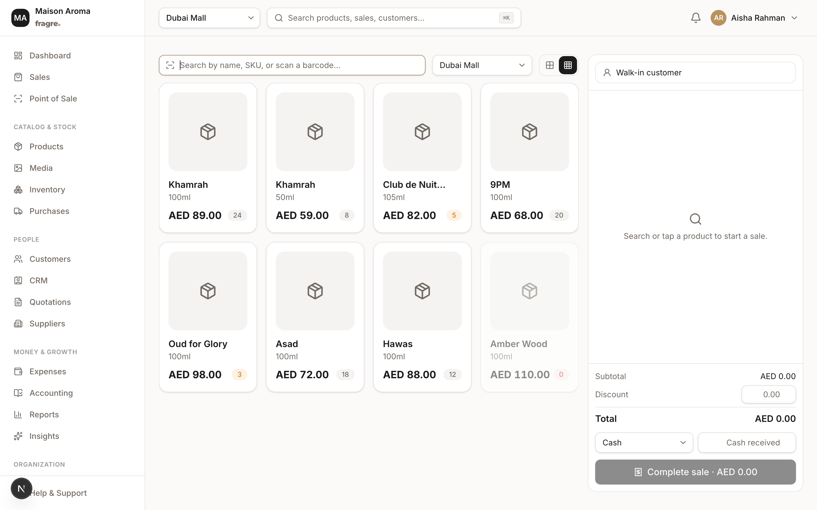The height and width of the screenshot is (510, 817).
Task: Click the Products box icon in sidebar
Action: pyautogui.click(x=18, y=146)
